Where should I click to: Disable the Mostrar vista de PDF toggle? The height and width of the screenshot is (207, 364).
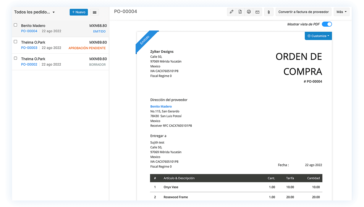pyautogui.click(x=327, y=24)
